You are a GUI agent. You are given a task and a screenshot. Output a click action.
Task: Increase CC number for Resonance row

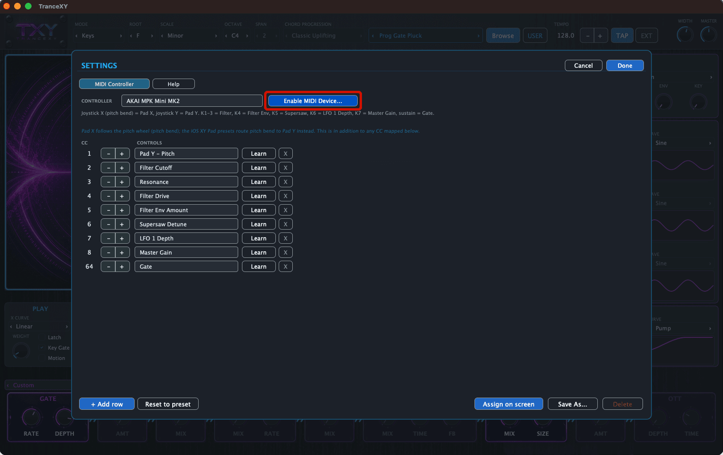[122, 182]
